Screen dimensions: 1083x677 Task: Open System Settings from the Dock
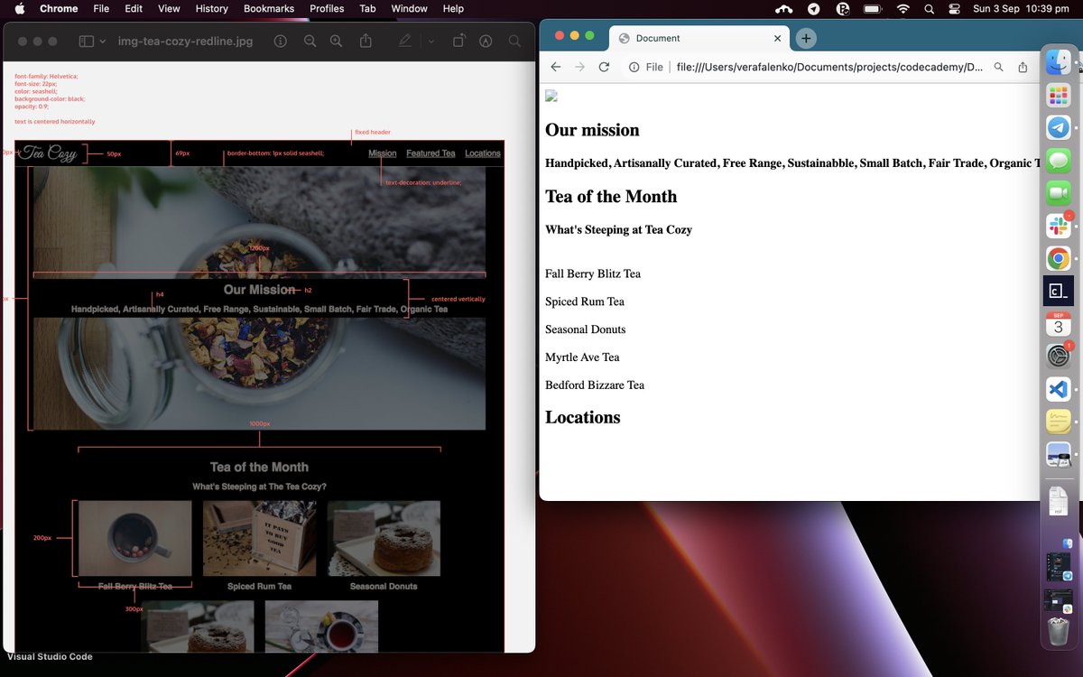[x=1059, y=357]
